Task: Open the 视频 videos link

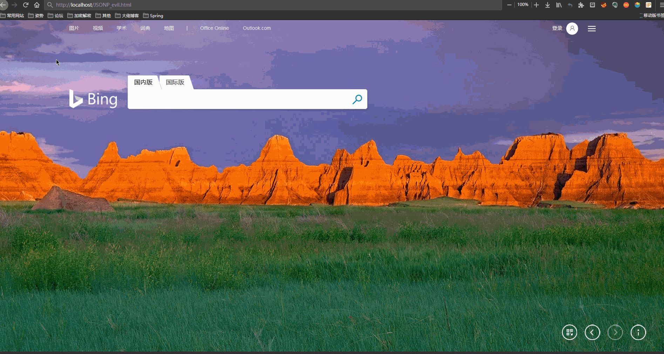Action: click(98, 28)
